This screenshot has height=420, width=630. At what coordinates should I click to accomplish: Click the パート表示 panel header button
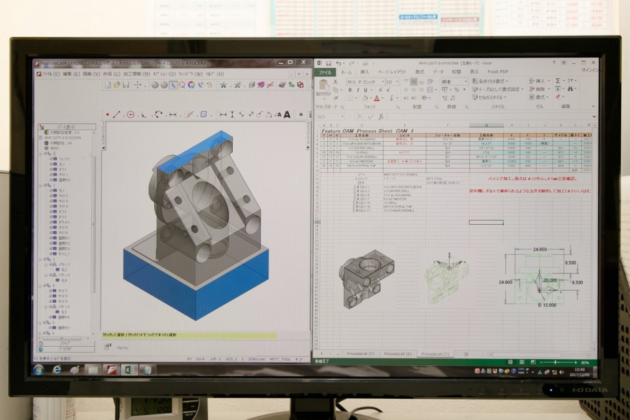coord(66,127)
